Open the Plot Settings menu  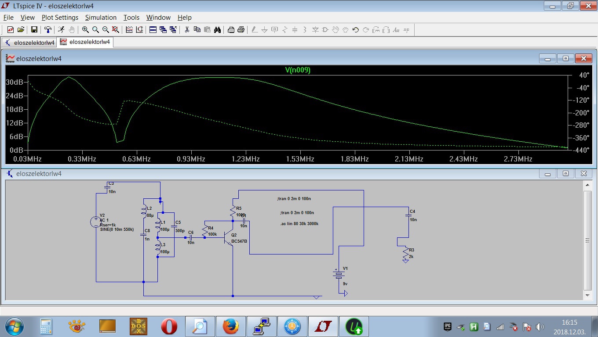pos(60,18)
